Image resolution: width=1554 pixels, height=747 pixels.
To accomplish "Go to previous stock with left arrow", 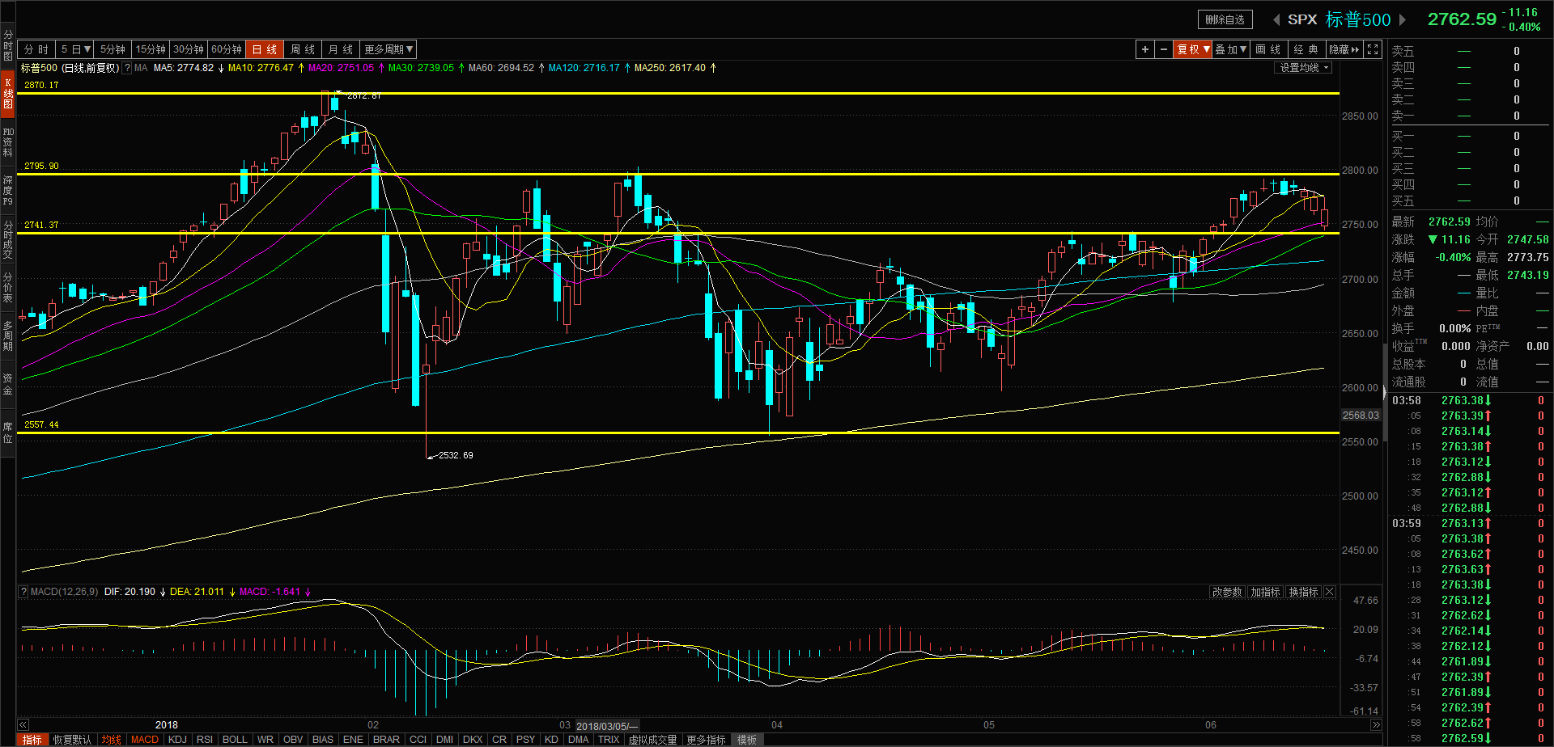I will click(x=1276, y=20).
